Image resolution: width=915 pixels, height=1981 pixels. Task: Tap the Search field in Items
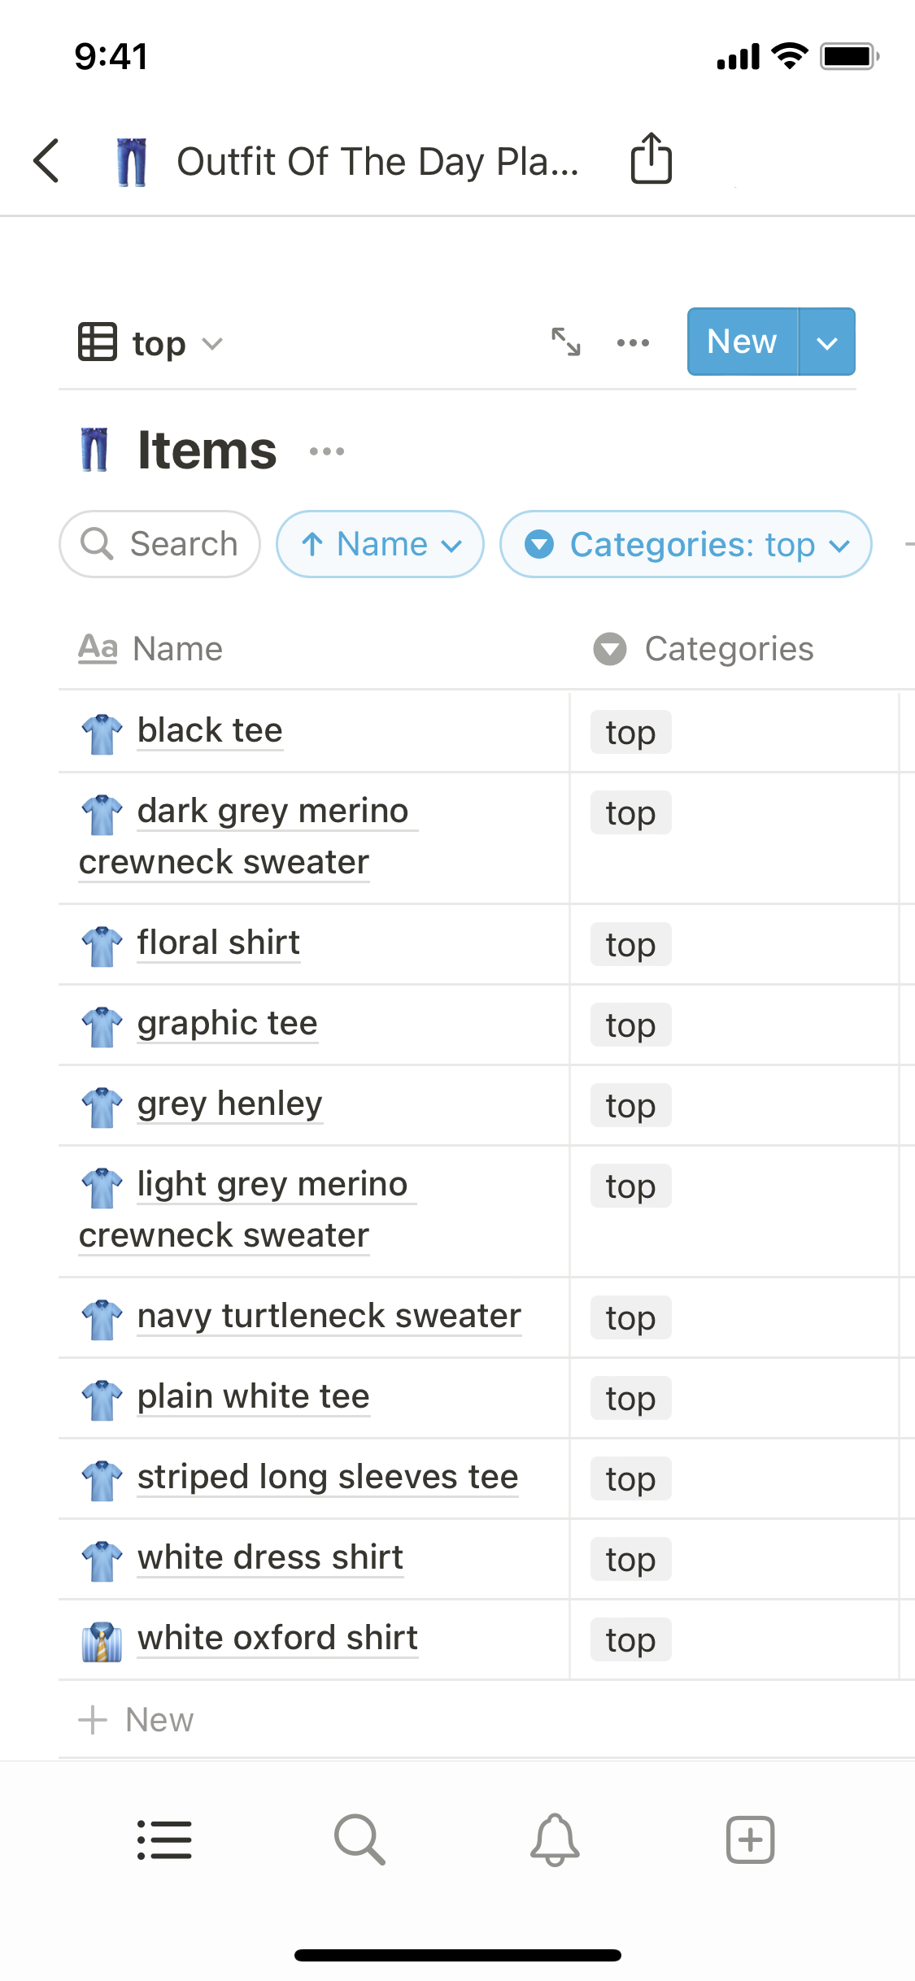160,544
